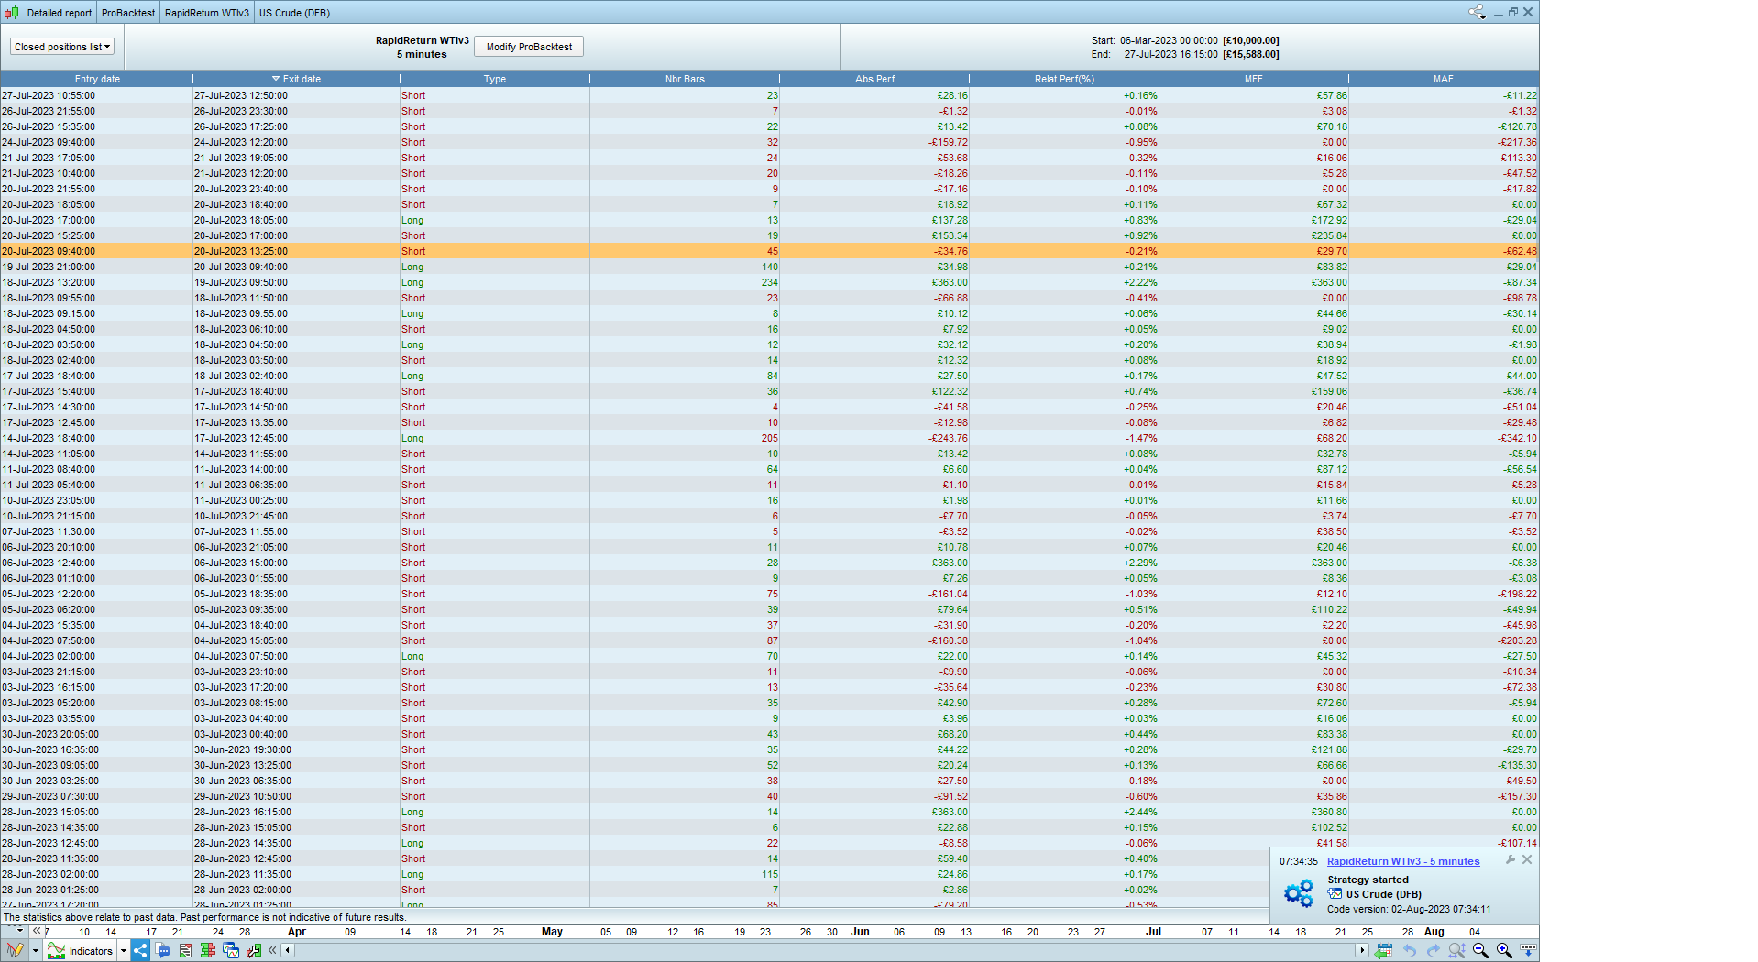Image resolution: width=1758 pixels, height=962 pixels.
Task: Click the -£161.04 Abs Perf value
Action: coord(948,594)
